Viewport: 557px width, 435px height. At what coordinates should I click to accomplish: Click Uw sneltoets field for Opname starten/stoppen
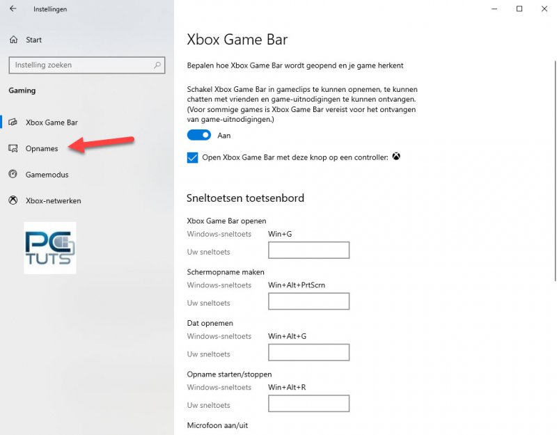click(x=308, y=404)
